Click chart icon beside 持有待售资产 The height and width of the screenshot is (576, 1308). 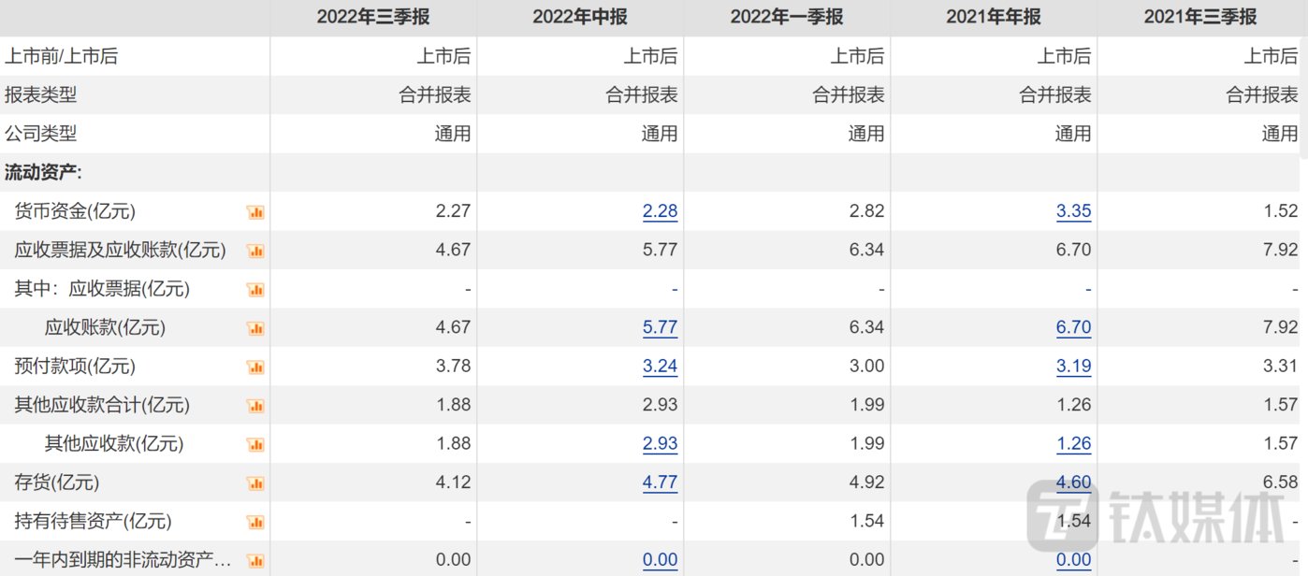click(x=255, y=522)
